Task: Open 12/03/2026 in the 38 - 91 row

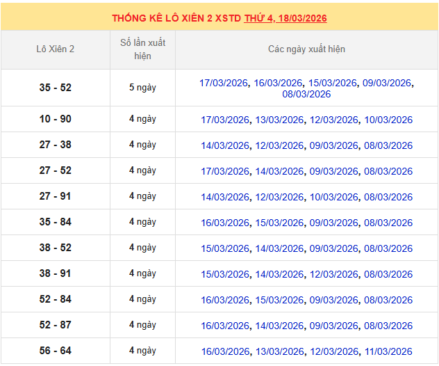Action: (x=333, y=274)
